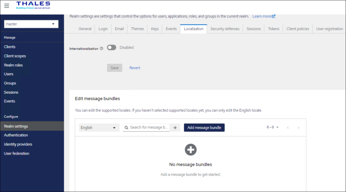Go to next page of message bundles
Viewport: 346px width, 192px height.
299,128
